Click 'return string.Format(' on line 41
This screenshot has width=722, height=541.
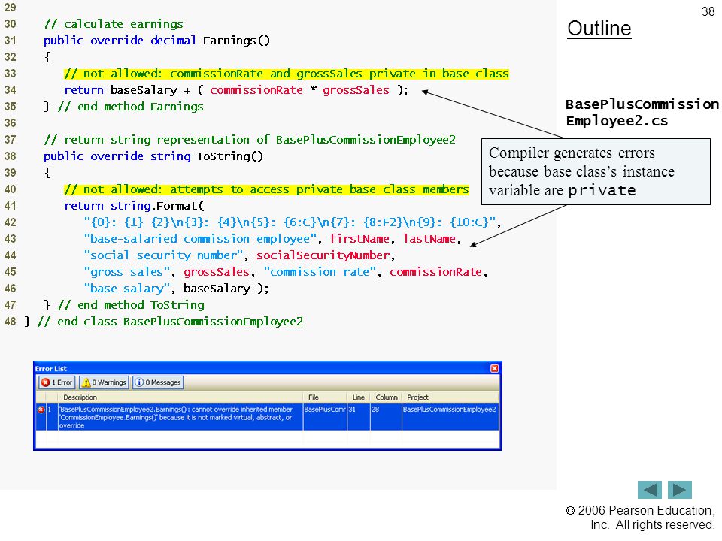[134, 206]
